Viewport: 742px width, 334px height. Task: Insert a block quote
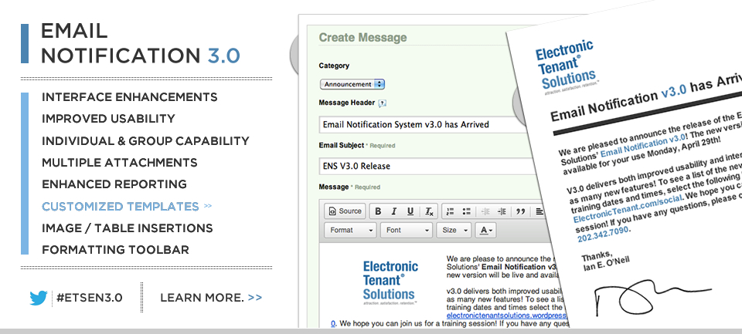[x=520, y=211]
